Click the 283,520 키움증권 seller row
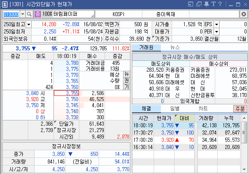 pyautogui.click(x=161, y=70)
